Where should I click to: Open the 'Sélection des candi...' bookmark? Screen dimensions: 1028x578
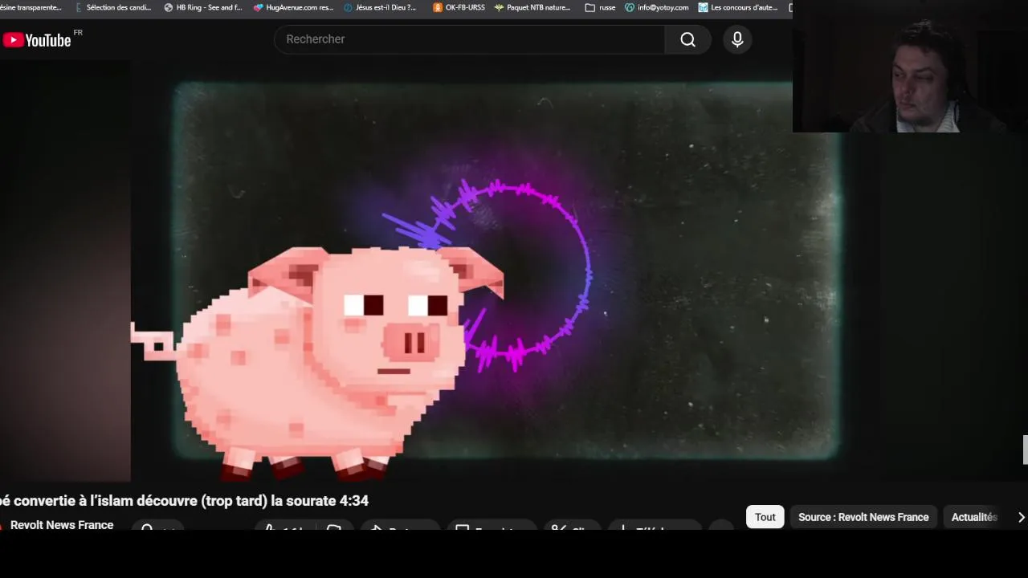(113, 7)
